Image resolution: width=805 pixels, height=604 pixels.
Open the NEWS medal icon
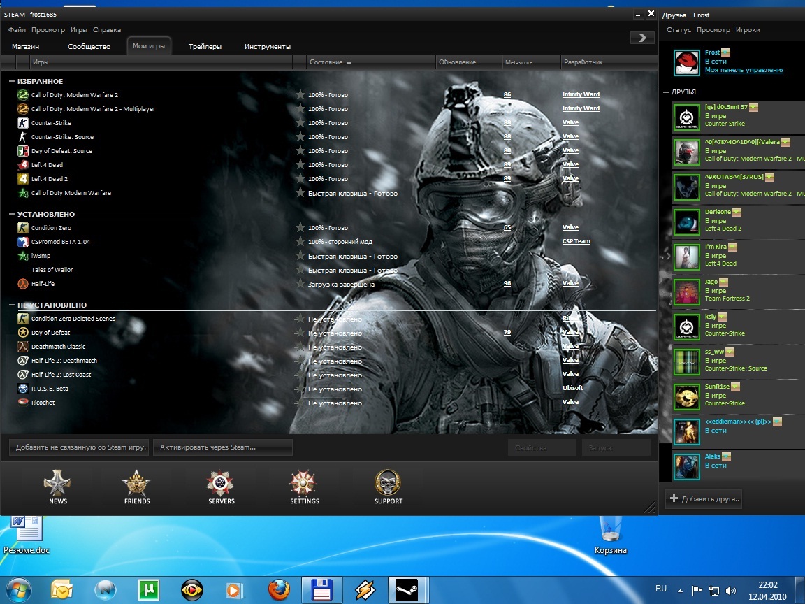pos(57,484)
